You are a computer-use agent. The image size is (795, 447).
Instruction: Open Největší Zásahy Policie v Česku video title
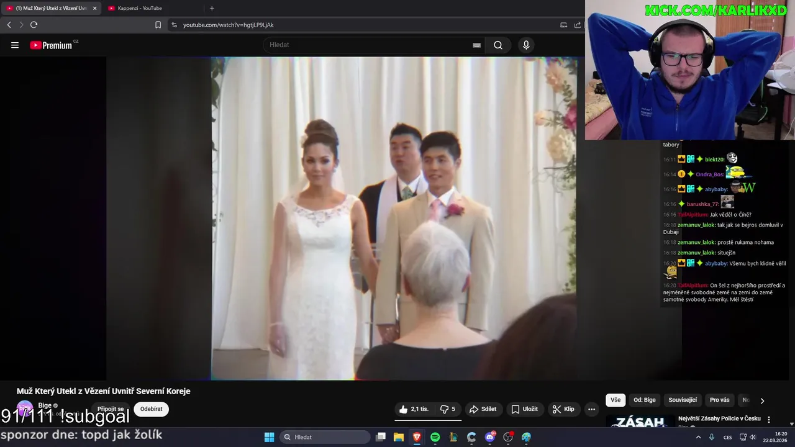coord(719,418)
